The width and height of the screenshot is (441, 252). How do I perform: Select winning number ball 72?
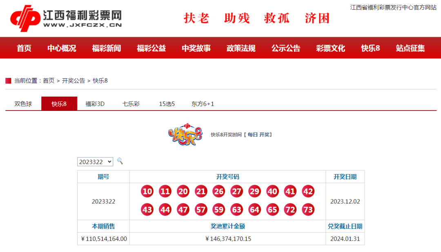290,210
